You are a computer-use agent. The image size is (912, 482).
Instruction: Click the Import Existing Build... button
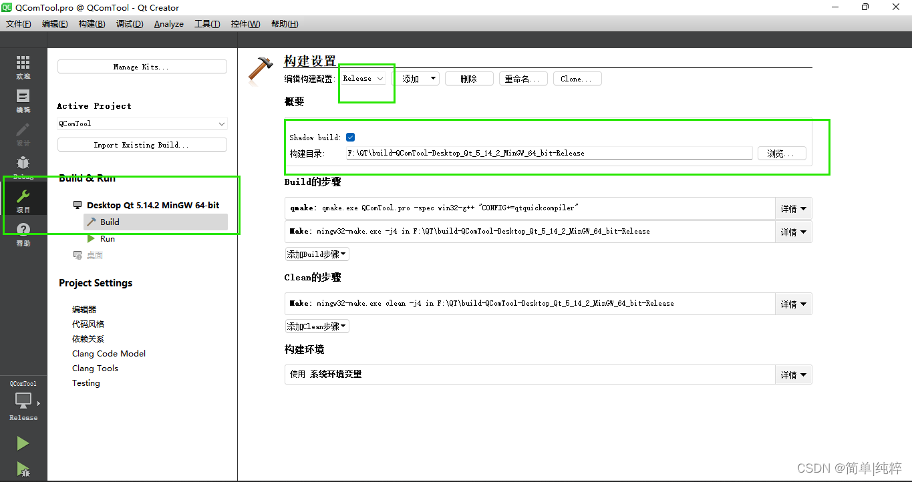(x=142, y=145)
